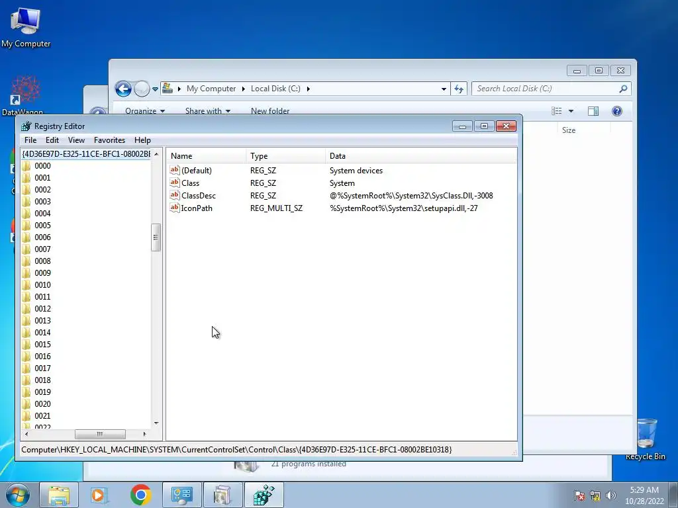The width and height of the screenshot is (678, 508).
Task: Click the Class value string icon
Action: 174,183
